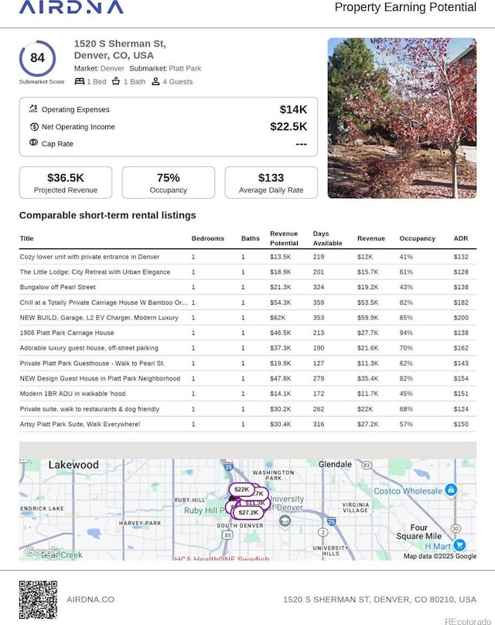Click the H Mart shopping cart pin

click(459, 545)
